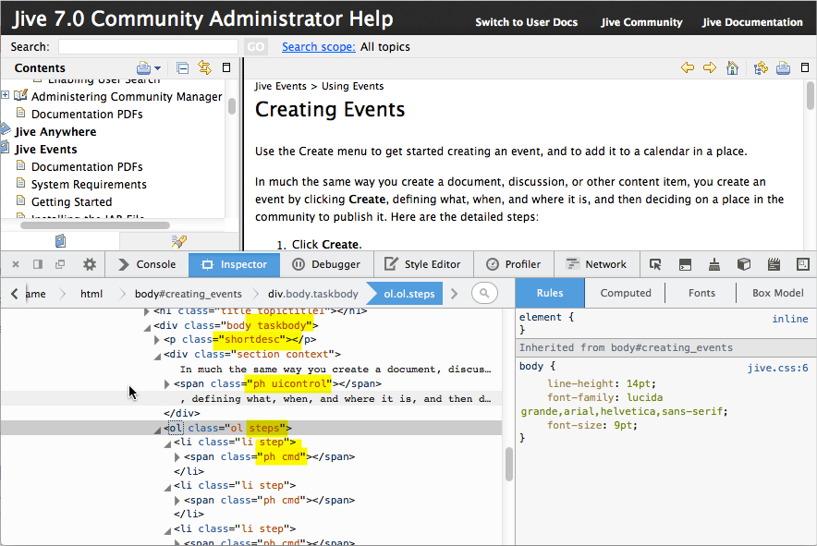Show the Box Model tab

click(x=777, y=293)
